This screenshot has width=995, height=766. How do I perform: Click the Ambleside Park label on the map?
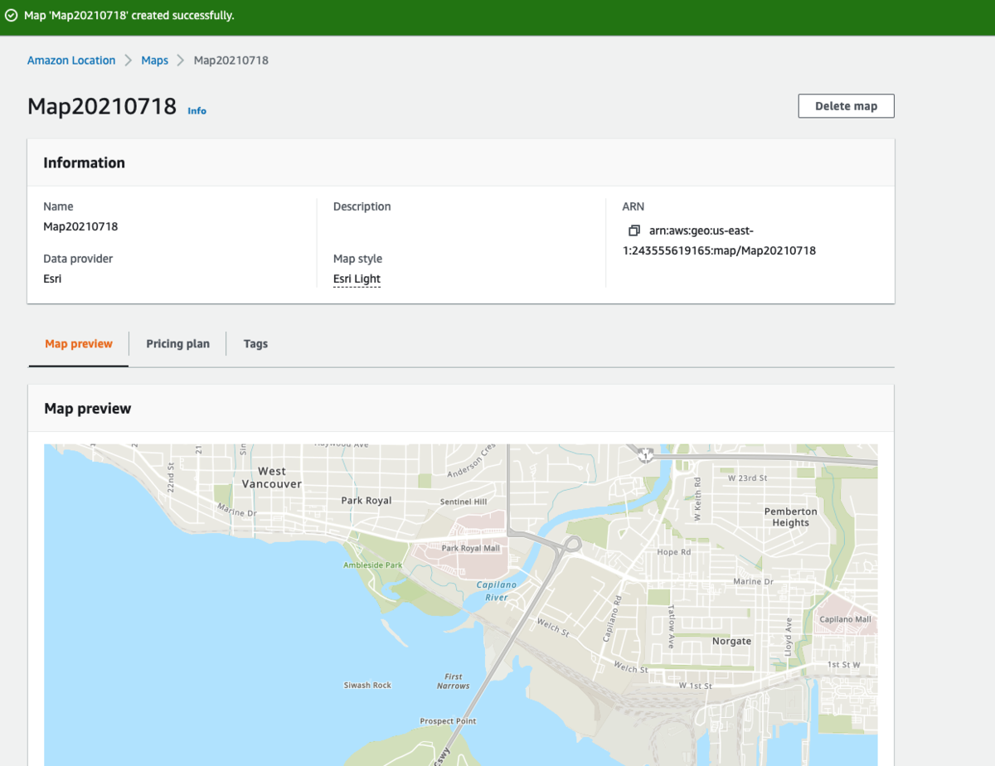pos(373,565)
